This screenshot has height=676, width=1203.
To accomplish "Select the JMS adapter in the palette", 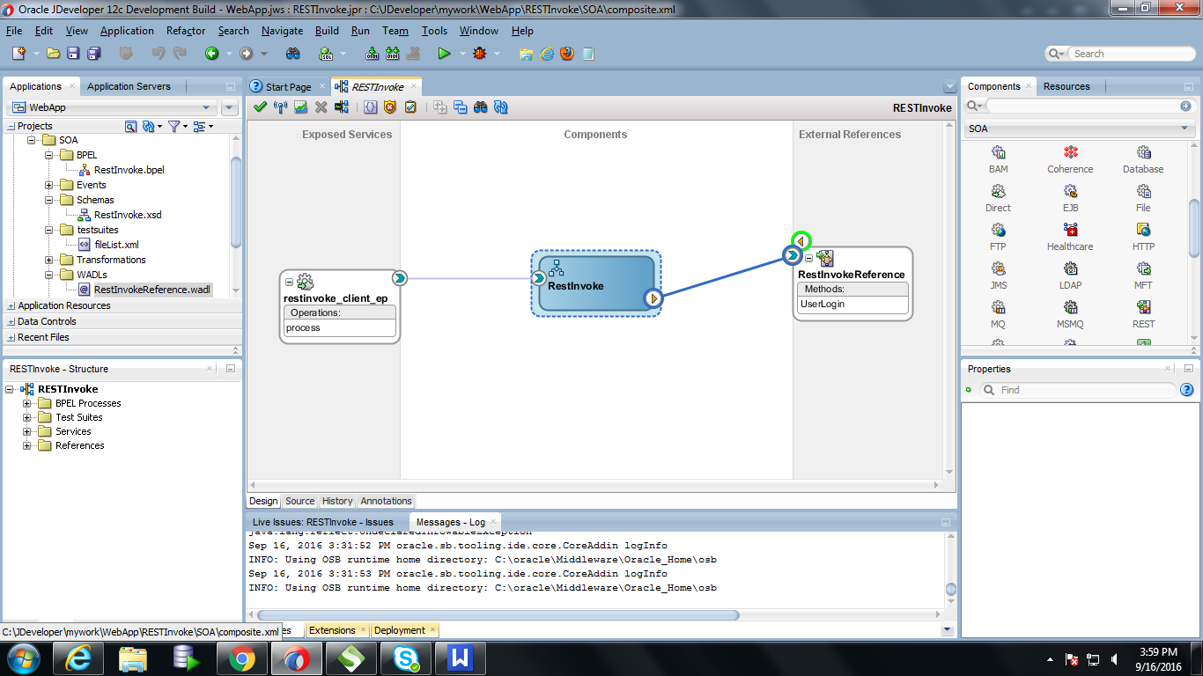I will tap(998, 275).
